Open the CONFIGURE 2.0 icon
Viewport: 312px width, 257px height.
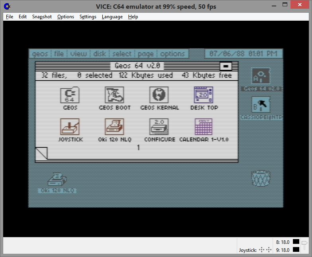coord(159,127)
